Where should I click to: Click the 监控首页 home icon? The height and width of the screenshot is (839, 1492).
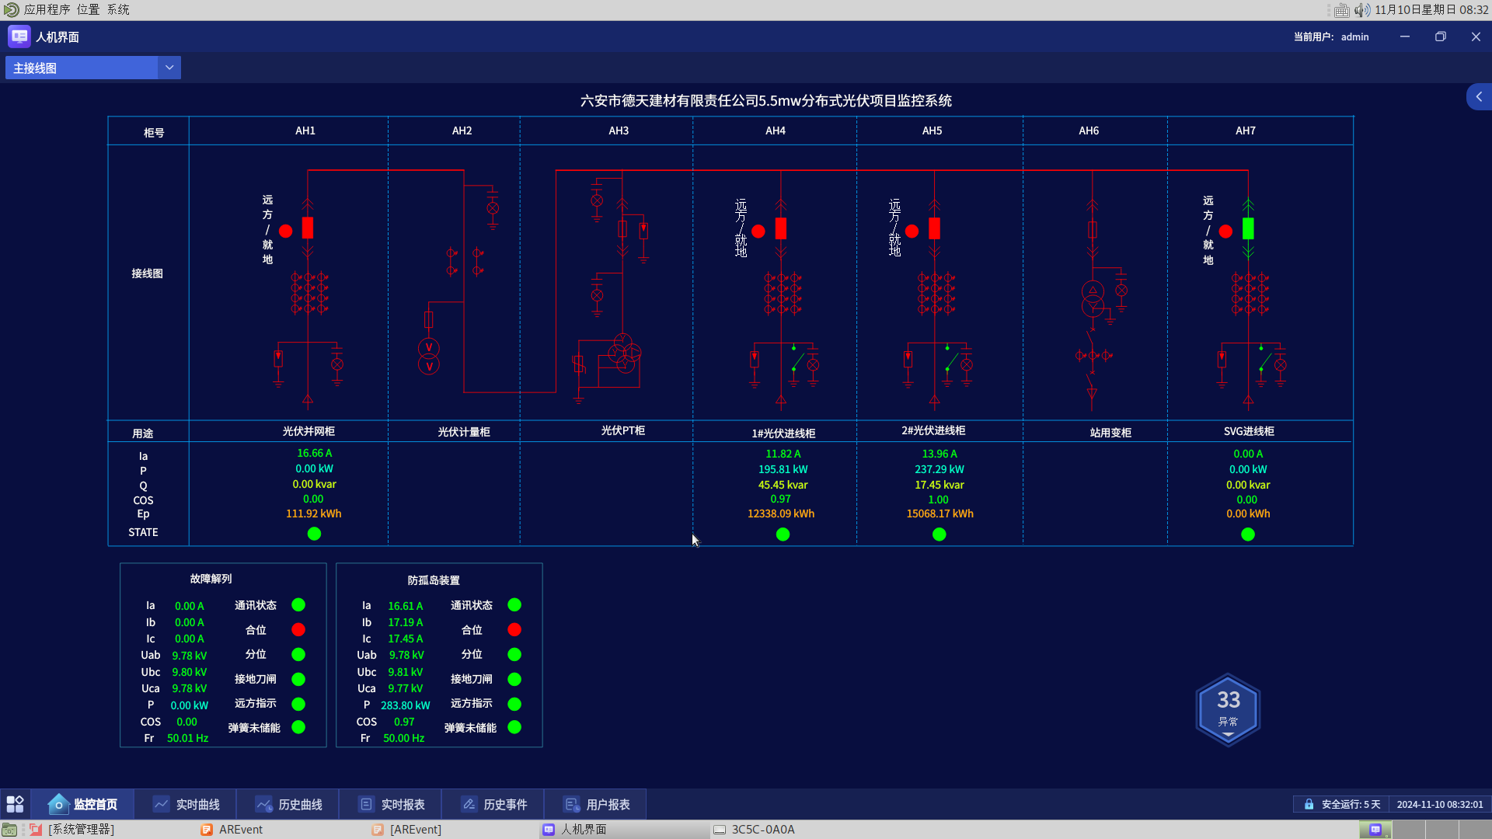[58, 804]
